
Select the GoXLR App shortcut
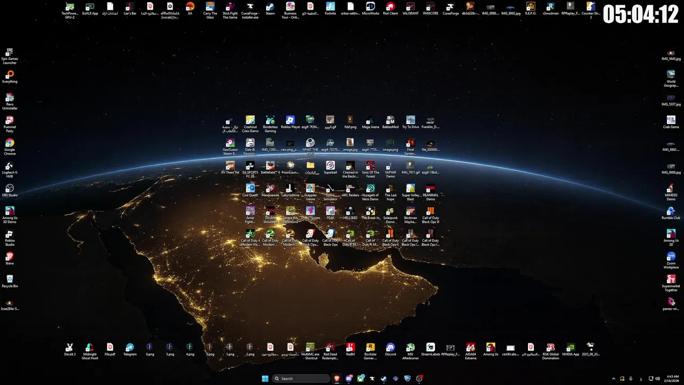click(90, 9)
